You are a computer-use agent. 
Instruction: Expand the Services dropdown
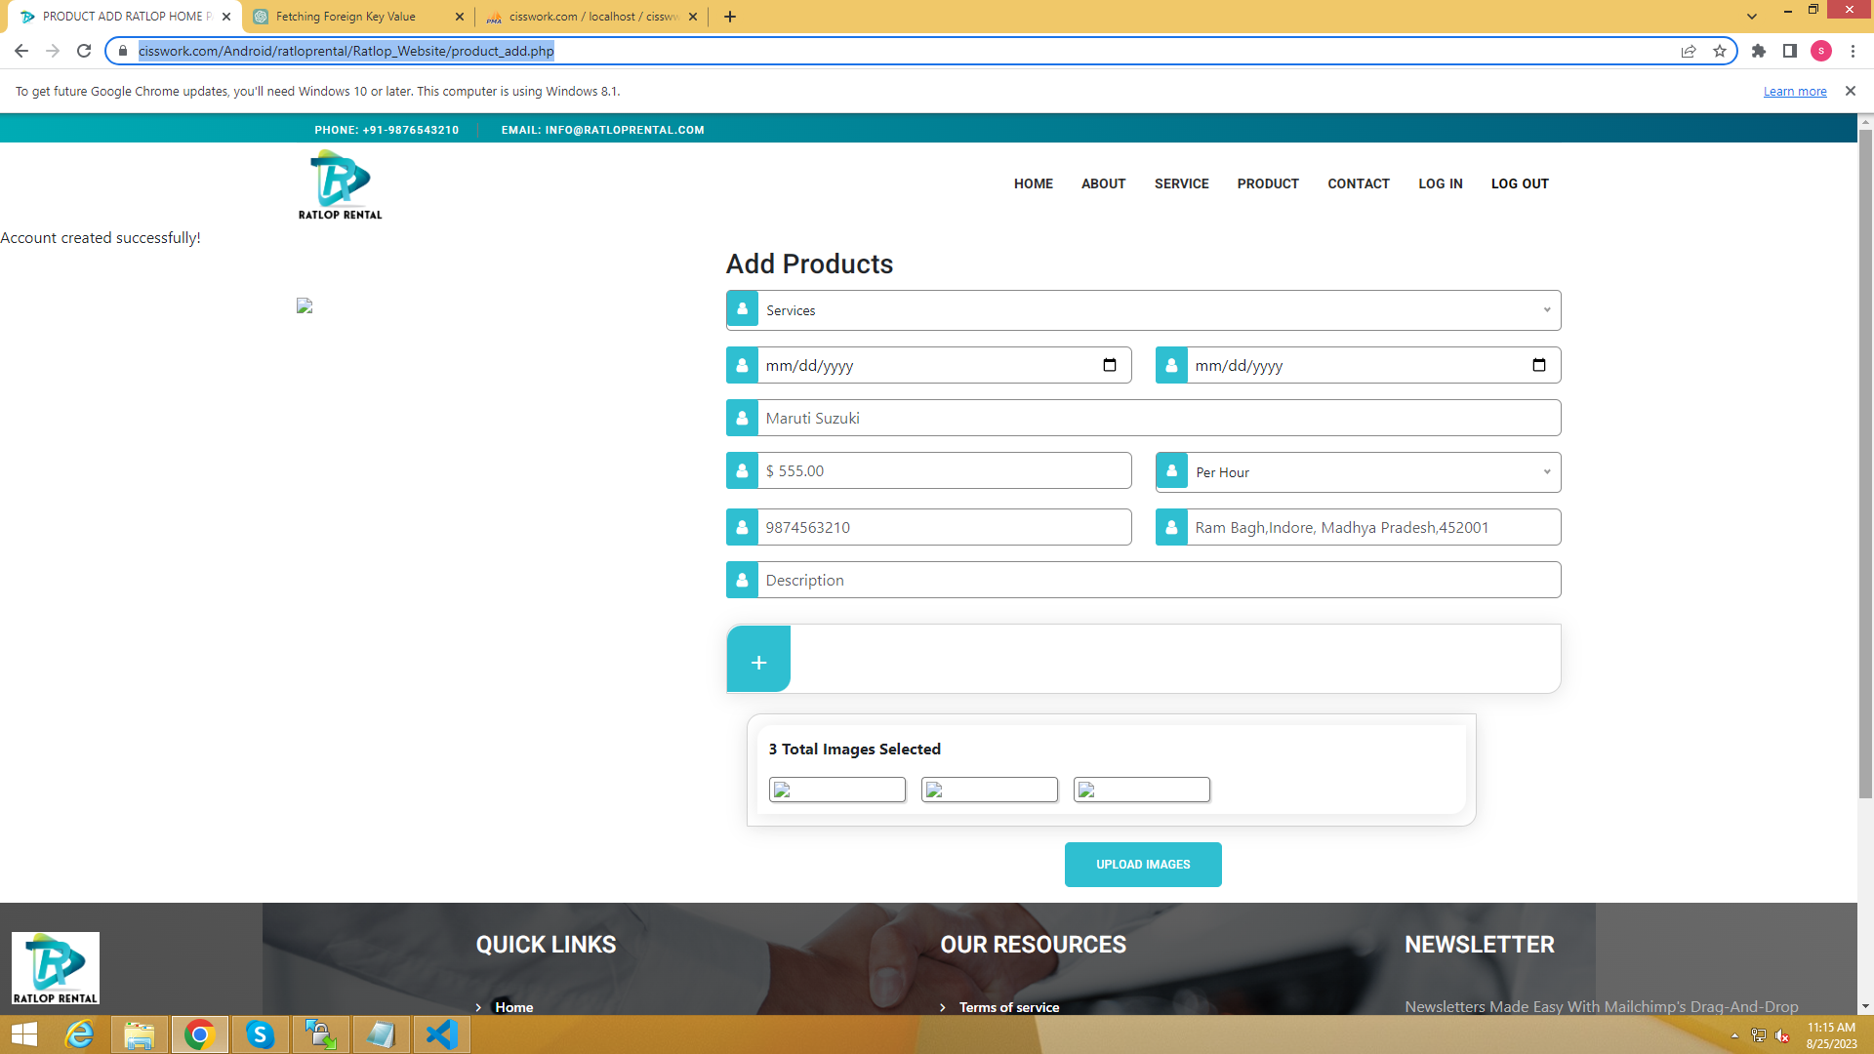(1142, 310)
